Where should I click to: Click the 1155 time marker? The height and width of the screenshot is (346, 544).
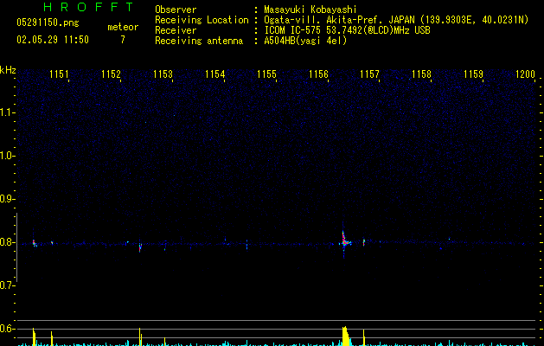266,74
